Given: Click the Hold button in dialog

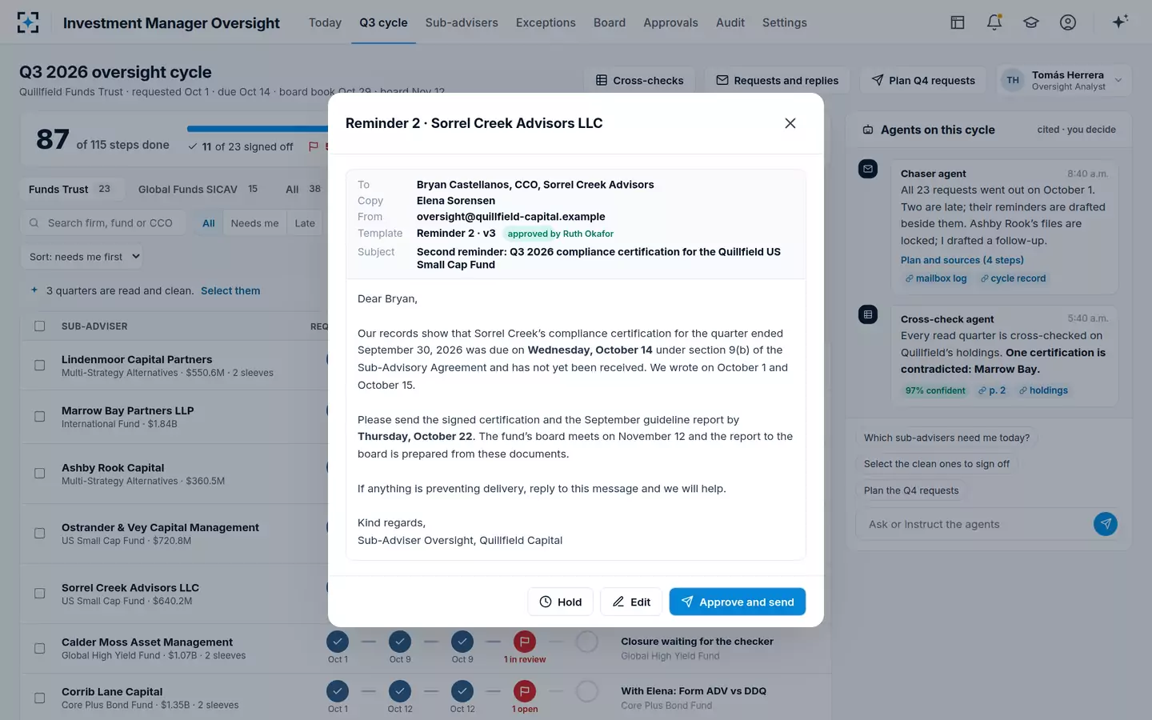Looking at the screenshot, I should tap(560, 602).
